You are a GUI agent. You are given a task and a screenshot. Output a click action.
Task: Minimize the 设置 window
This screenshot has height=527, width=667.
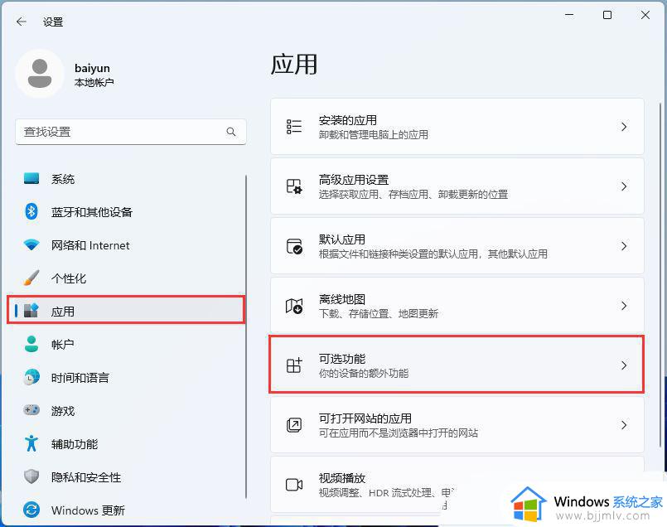coord(569,15)
